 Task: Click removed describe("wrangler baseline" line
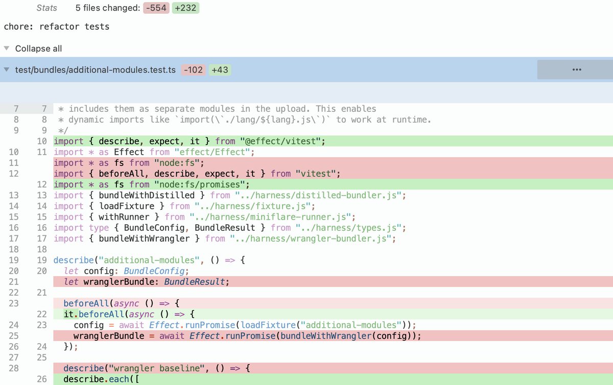click(333, 368)
